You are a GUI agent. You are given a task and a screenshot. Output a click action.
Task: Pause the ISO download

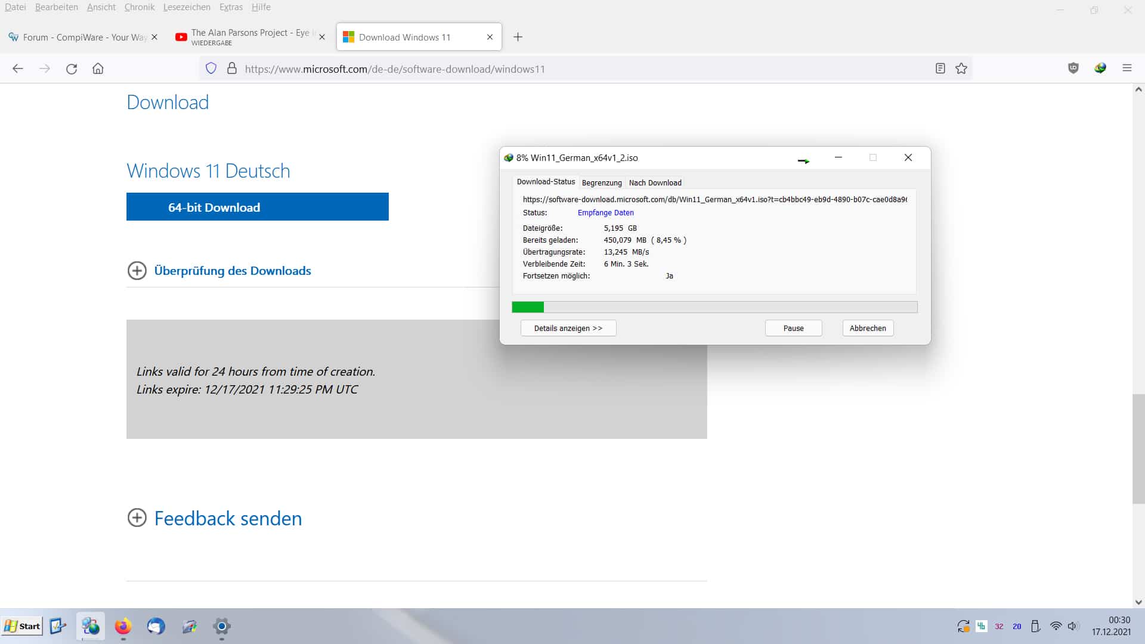(793, 328)
